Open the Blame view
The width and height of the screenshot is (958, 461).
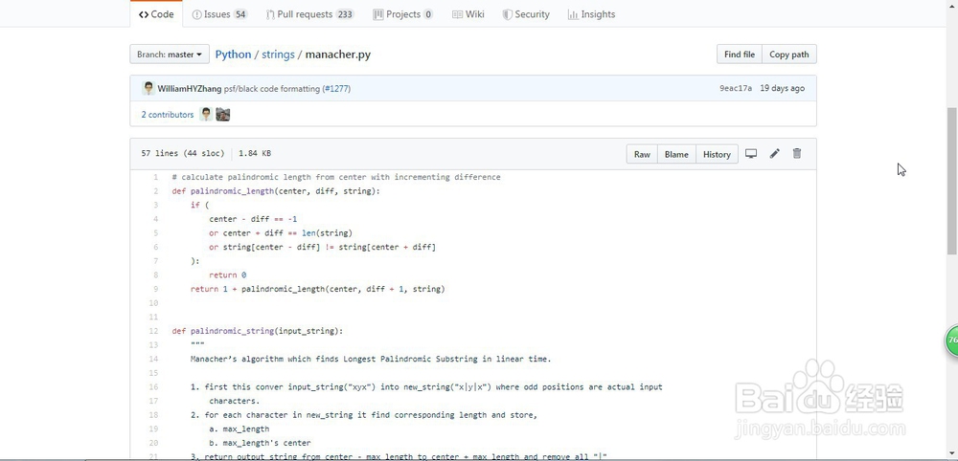(x=676, y=154)
